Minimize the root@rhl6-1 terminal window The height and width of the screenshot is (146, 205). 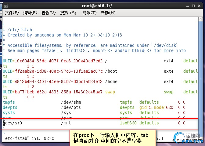click(x=188, y=6)
